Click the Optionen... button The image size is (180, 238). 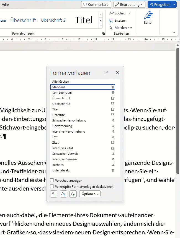(90, 194)
